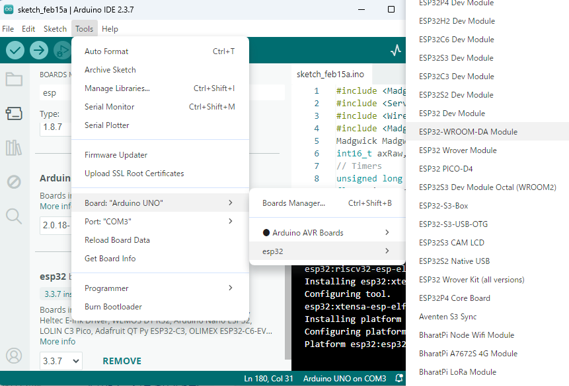569x386 pixels.
Task: Open the Sketch menu in menu bar
Action: pos(55,29)
